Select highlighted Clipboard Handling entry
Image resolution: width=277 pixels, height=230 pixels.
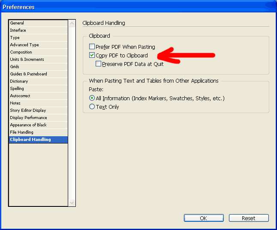(38, 140)
